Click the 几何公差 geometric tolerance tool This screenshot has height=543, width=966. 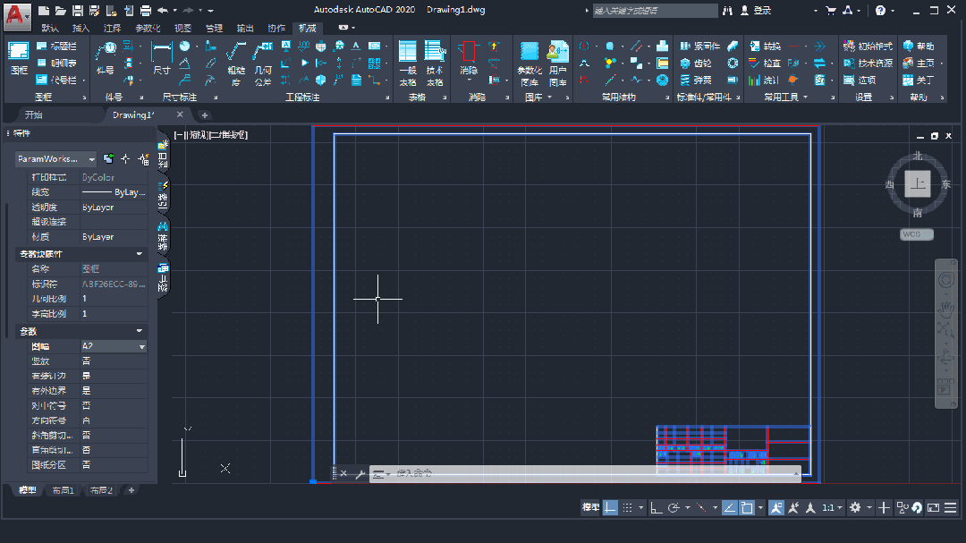pos(263,64)
